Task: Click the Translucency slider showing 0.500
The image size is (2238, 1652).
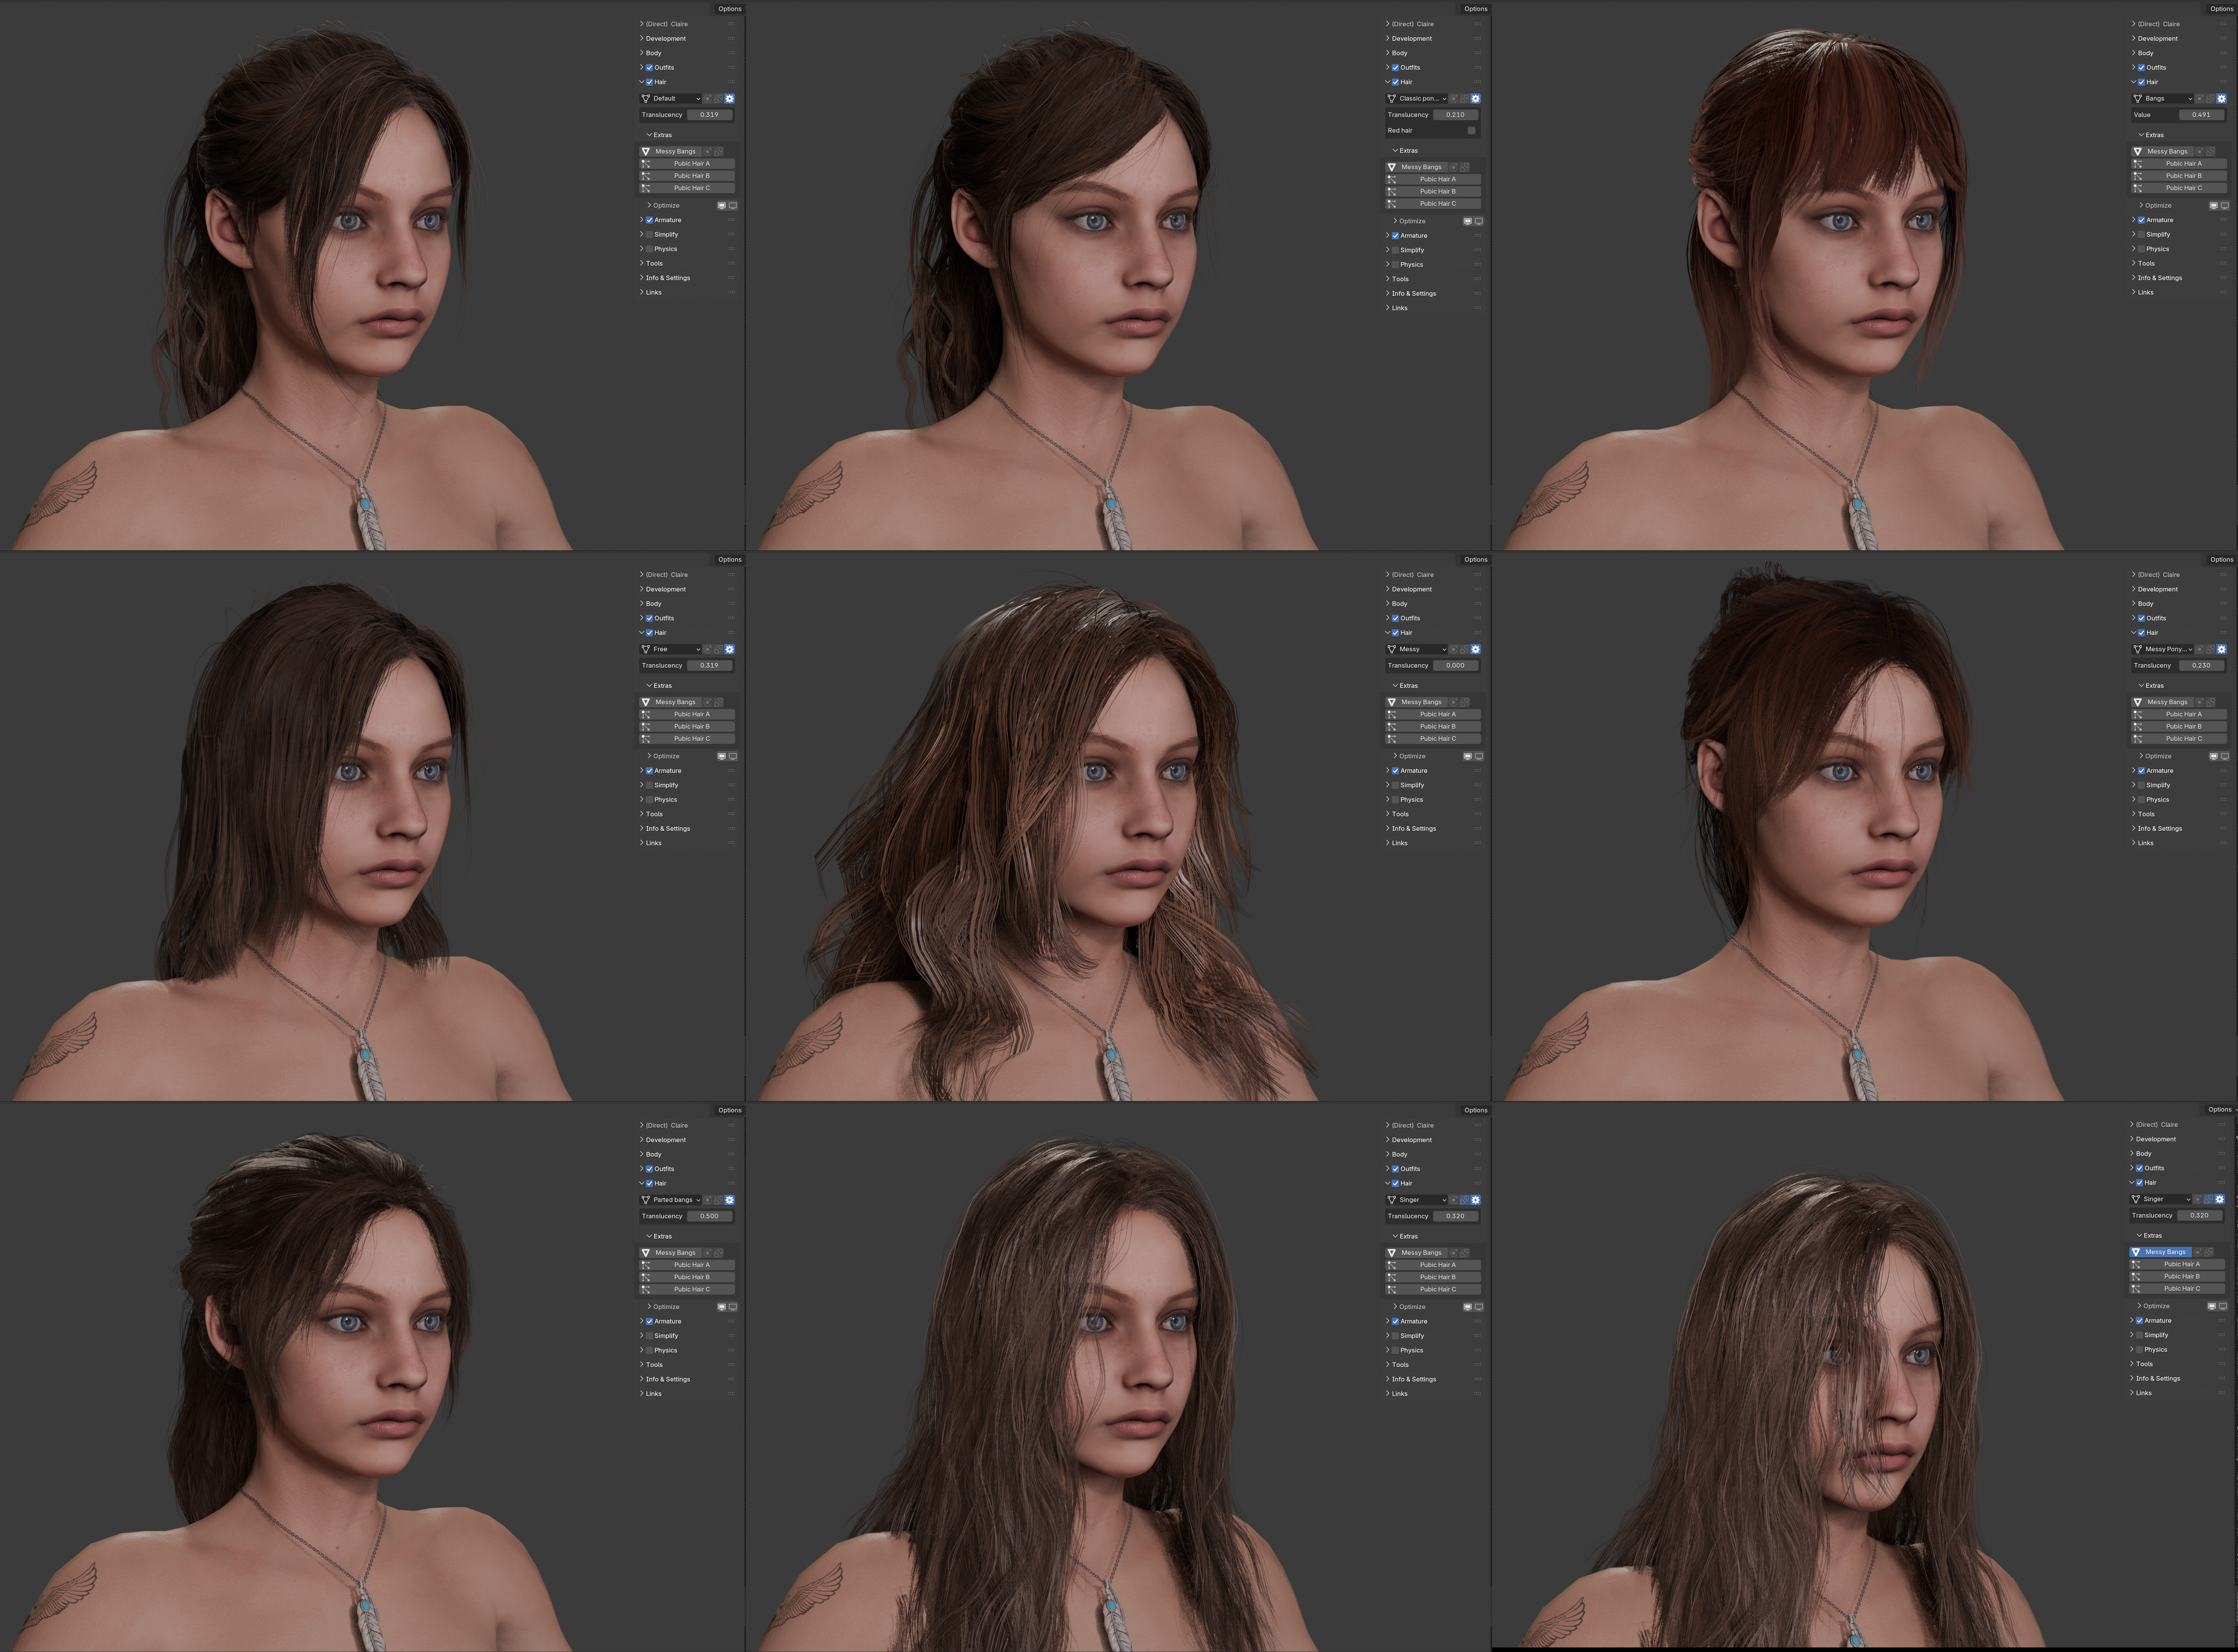Action: (710, 1216)
